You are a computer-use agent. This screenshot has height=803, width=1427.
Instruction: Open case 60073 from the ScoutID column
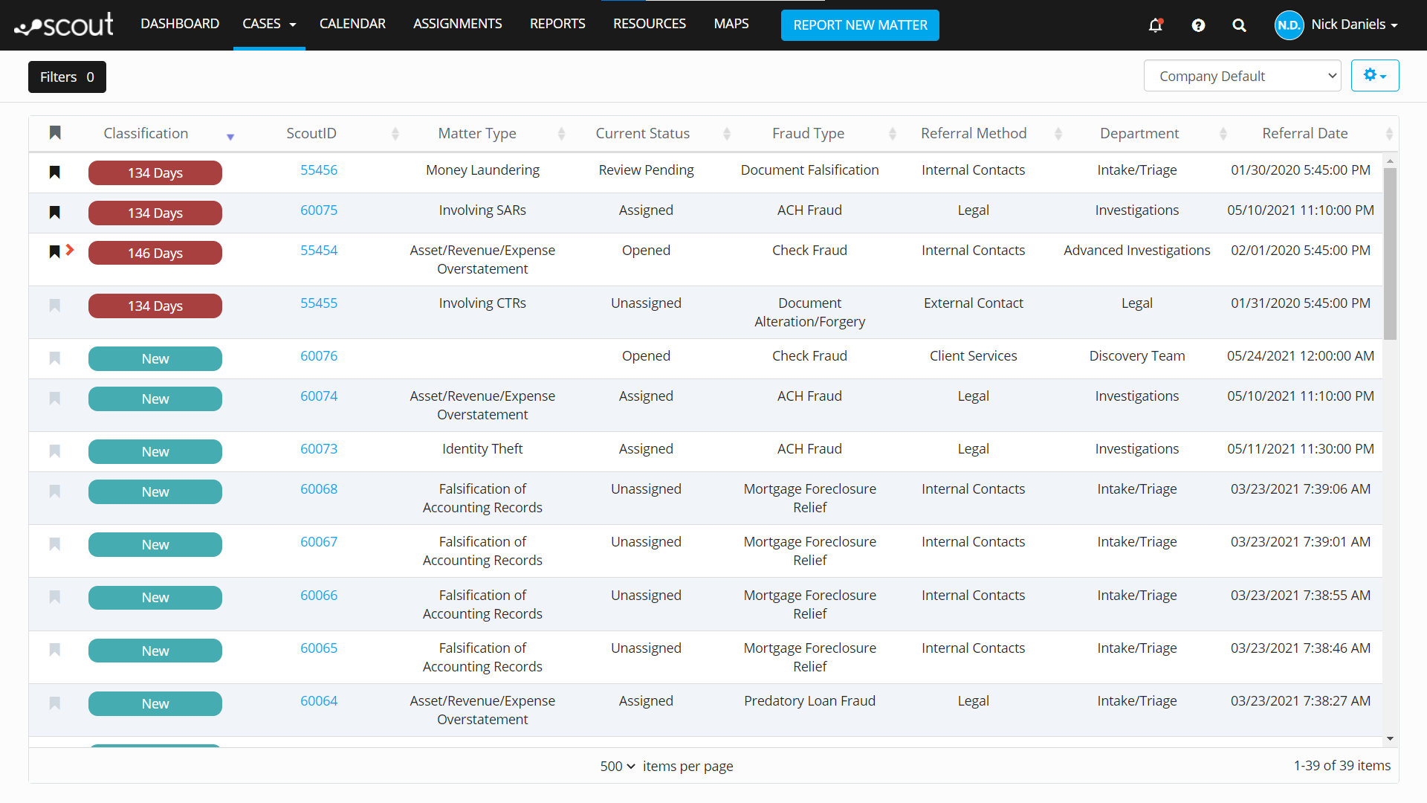tap(319, 448)
